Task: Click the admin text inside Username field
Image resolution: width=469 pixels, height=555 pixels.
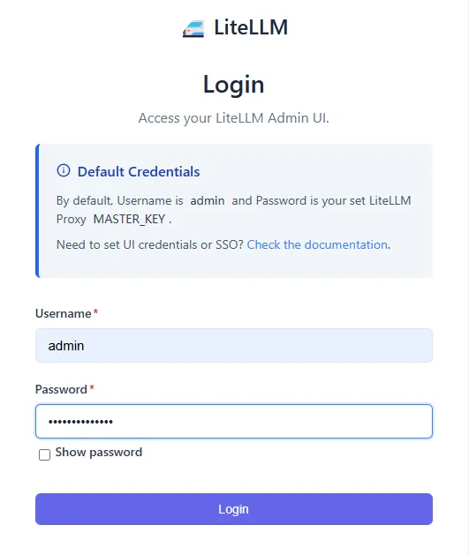Action: tap(66, 346)
